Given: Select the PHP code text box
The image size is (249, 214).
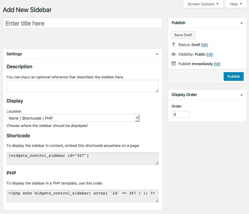Looking at the screenshot, I should pos(82,196).
